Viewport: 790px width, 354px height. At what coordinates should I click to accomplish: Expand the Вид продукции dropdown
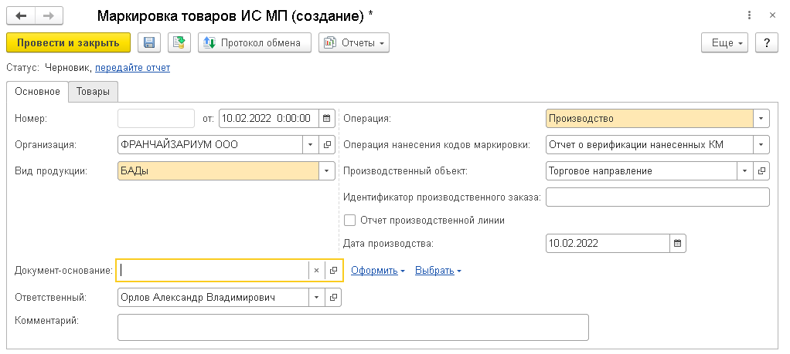tap(326, 170)
